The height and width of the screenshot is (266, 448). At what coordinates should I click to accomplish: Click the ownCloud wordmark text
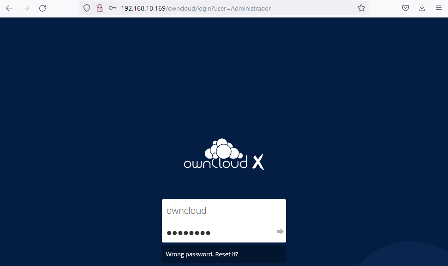click(x=215, y=163)
